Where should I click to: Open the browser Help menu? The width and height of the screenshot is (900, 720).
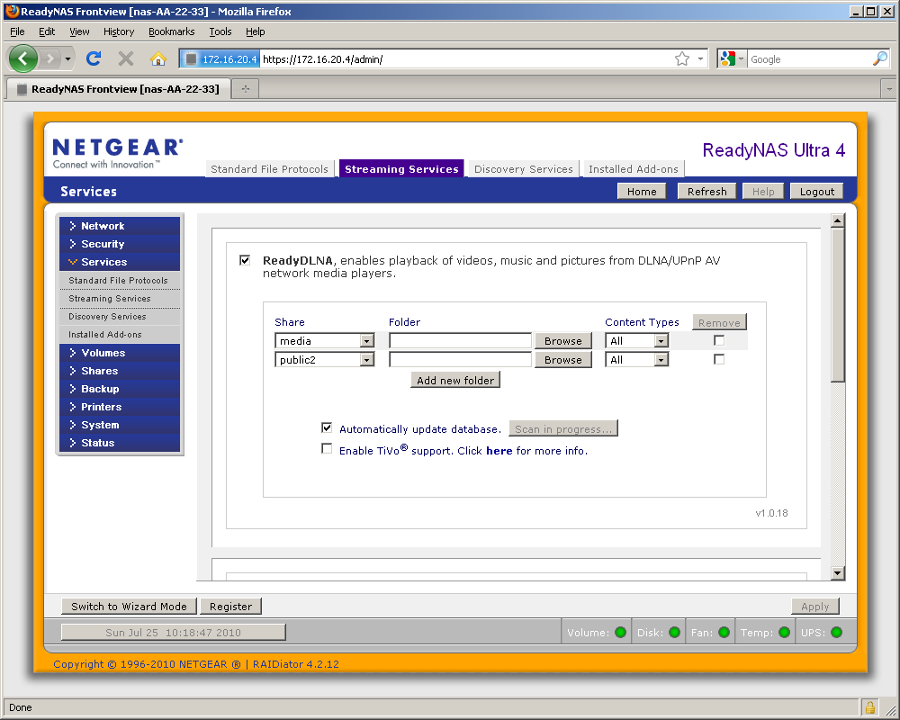click(255, 31)
